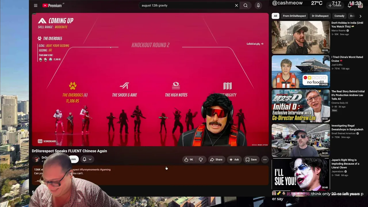
Task: Toggle channel notification bell beside Join
Action: click(x=84, y=159)
